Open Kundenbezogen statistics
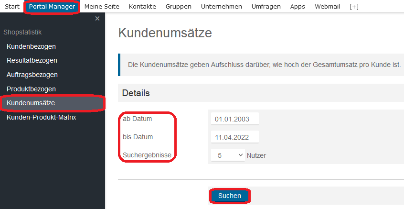The width and height of the screenshot is (404, 209). pyautogui.click(x=31, y=46)
